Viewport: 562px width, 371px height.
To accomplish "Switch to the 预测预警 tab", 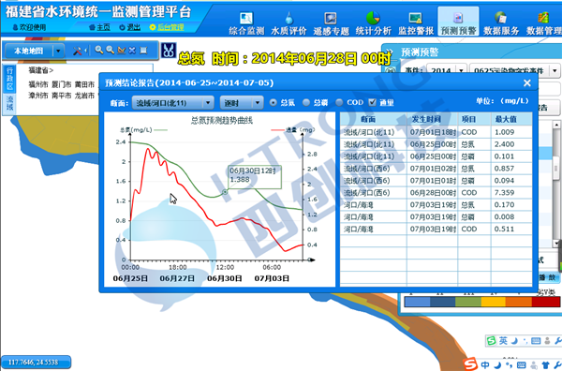I will pos(458,22).
